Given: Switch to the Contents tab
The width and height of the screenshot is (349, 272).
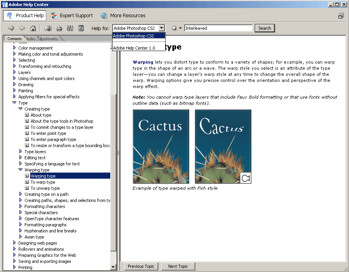Looking at the screenshot, I should (x=14, y=39).
